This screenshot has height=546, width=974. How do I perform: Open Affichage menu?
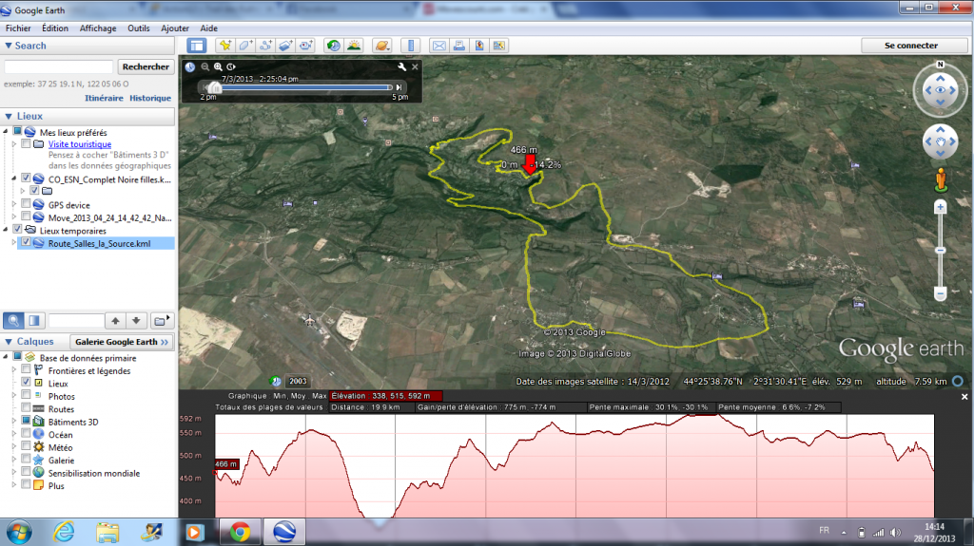(x=98, y=28)
